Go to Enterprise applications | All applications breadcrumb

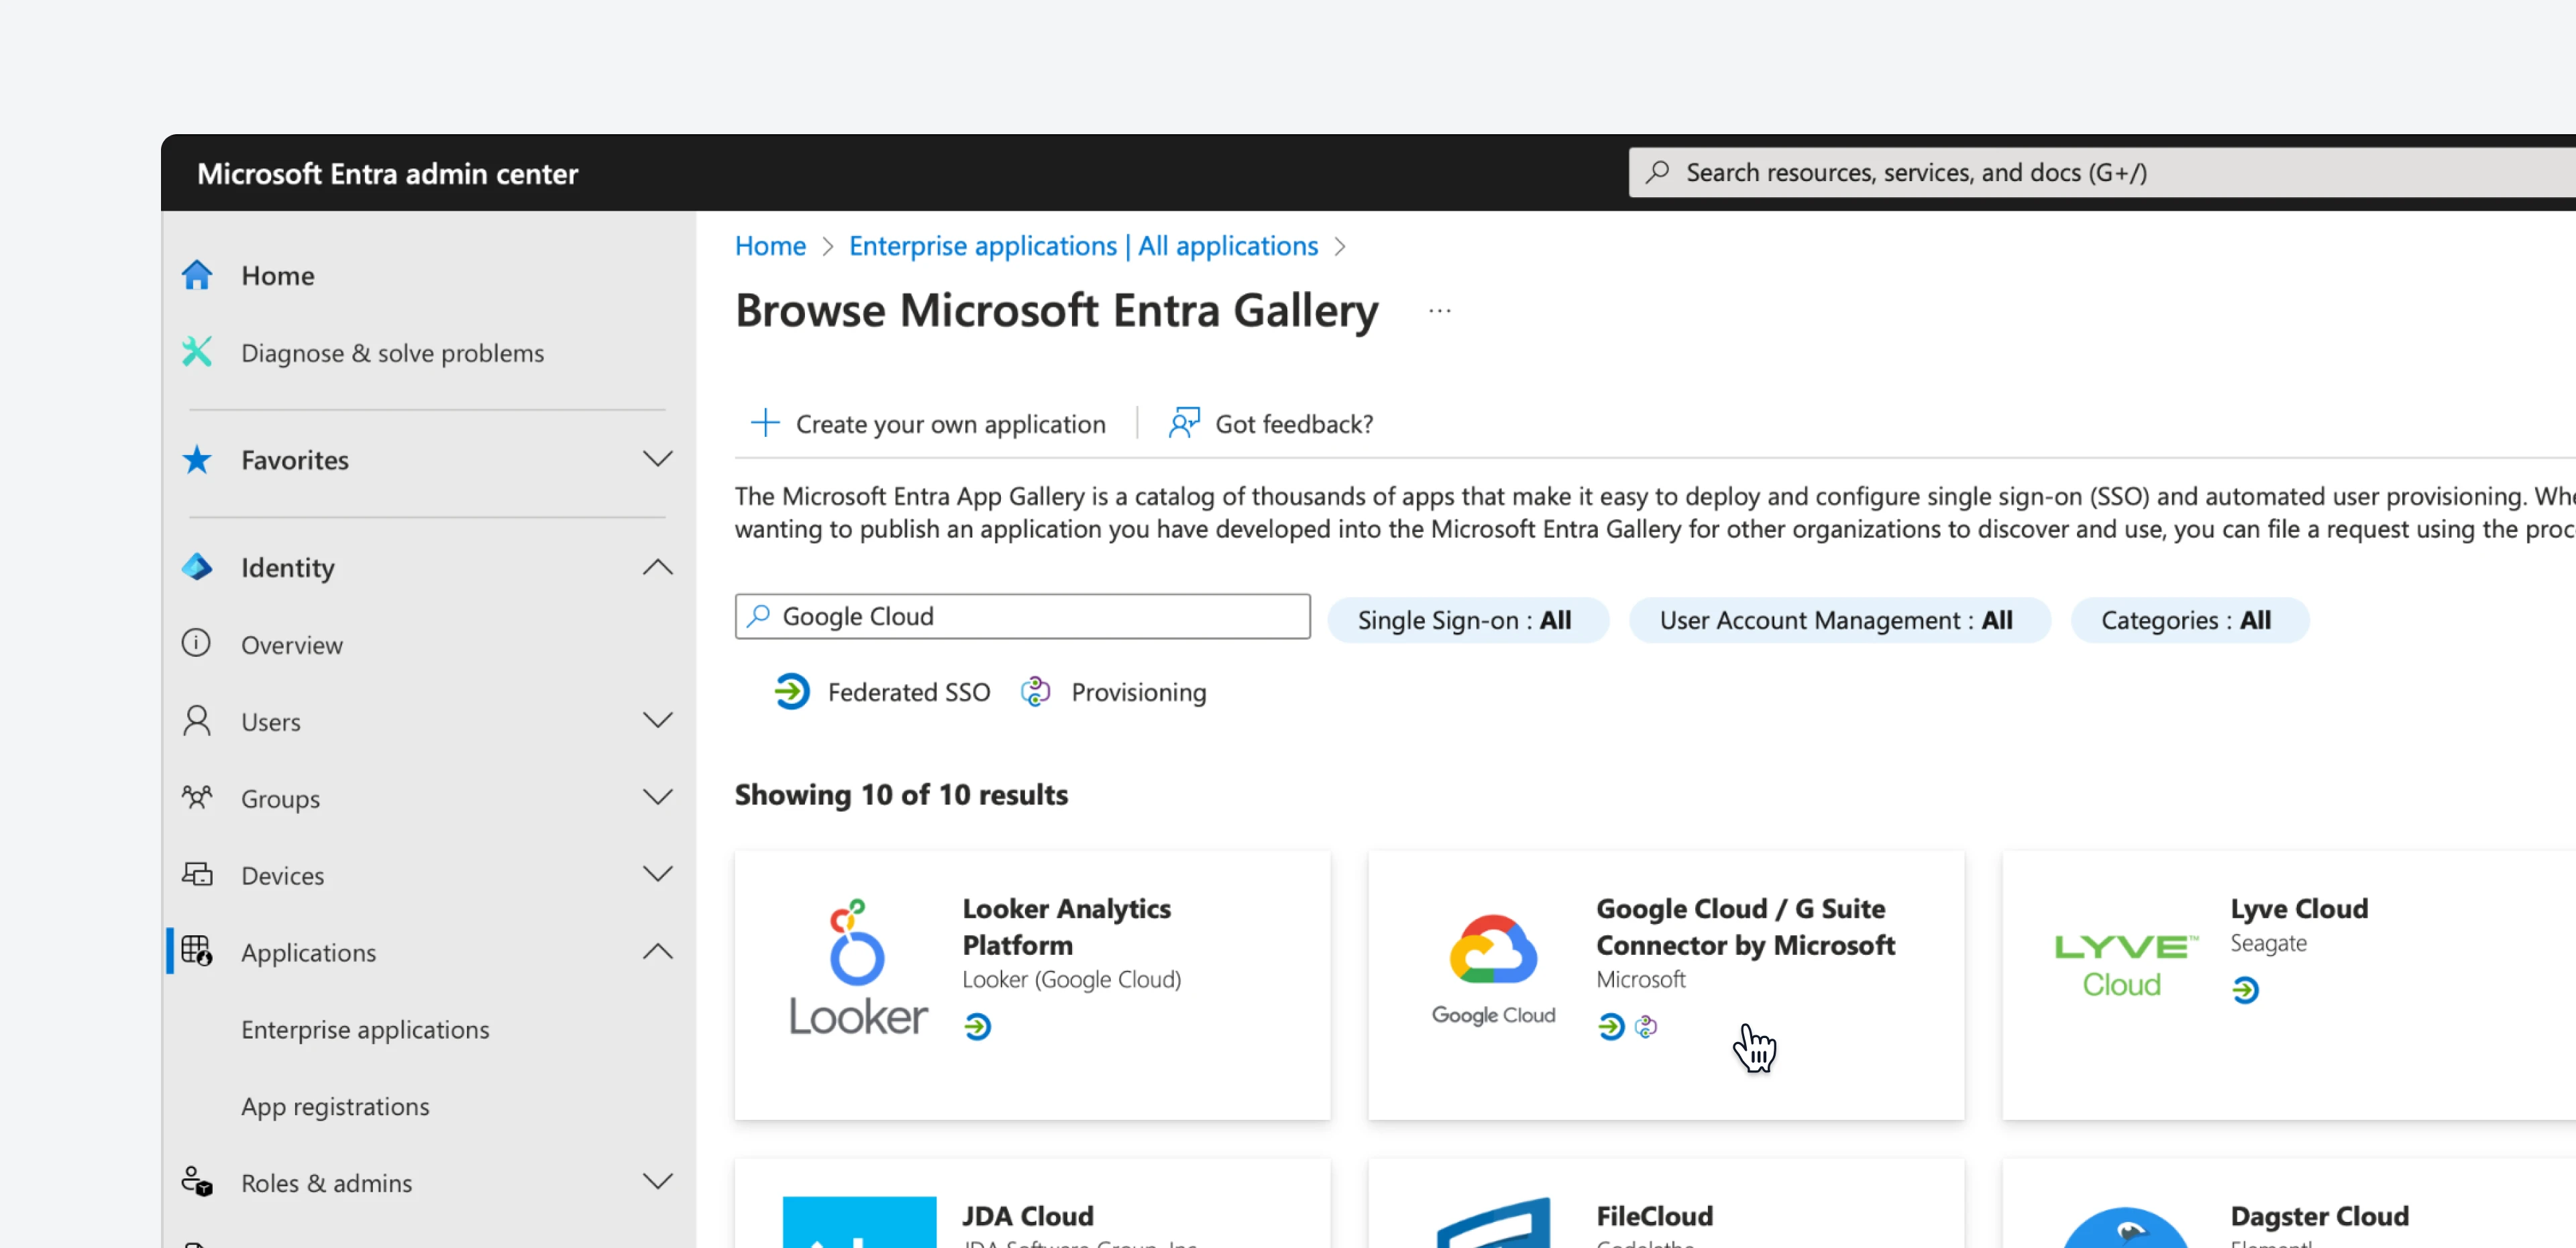pyautogui.click(x=1083, y=246)
